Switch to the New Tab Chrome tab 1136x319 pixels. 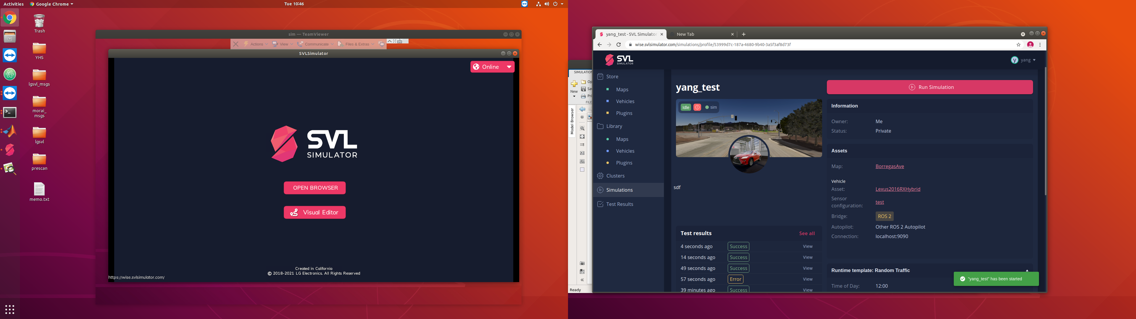tap(702, 34)
